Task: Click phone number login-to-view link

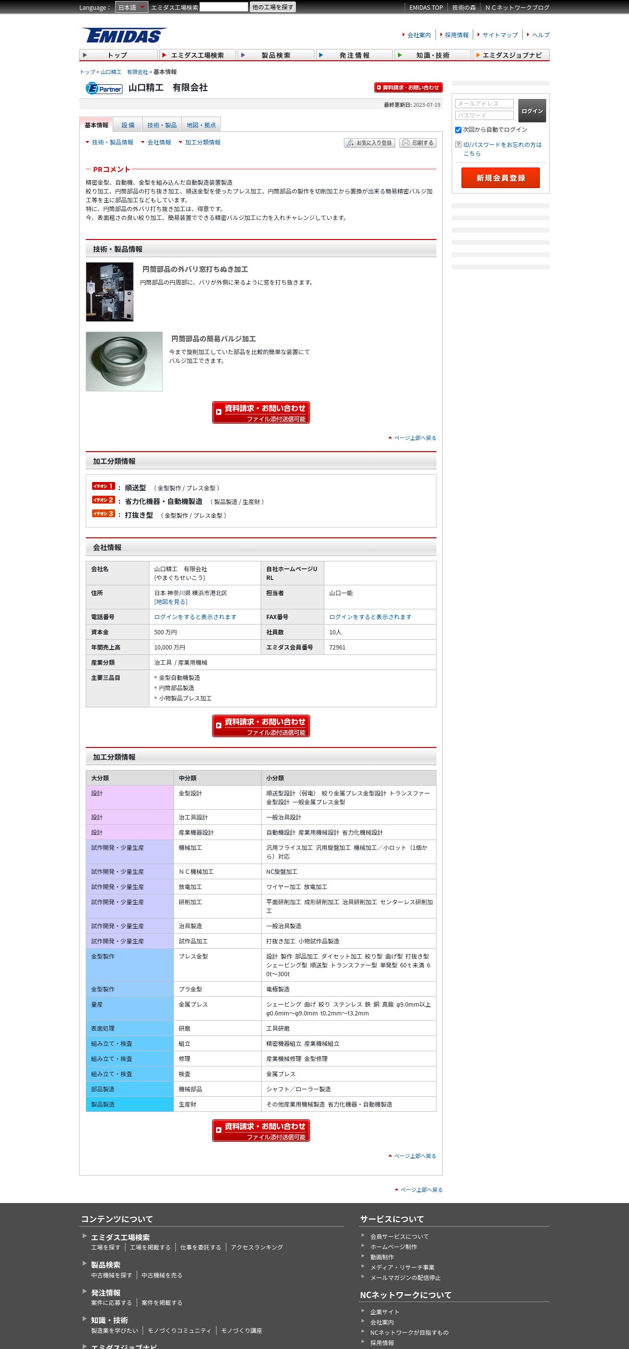Action: [195, 617]
